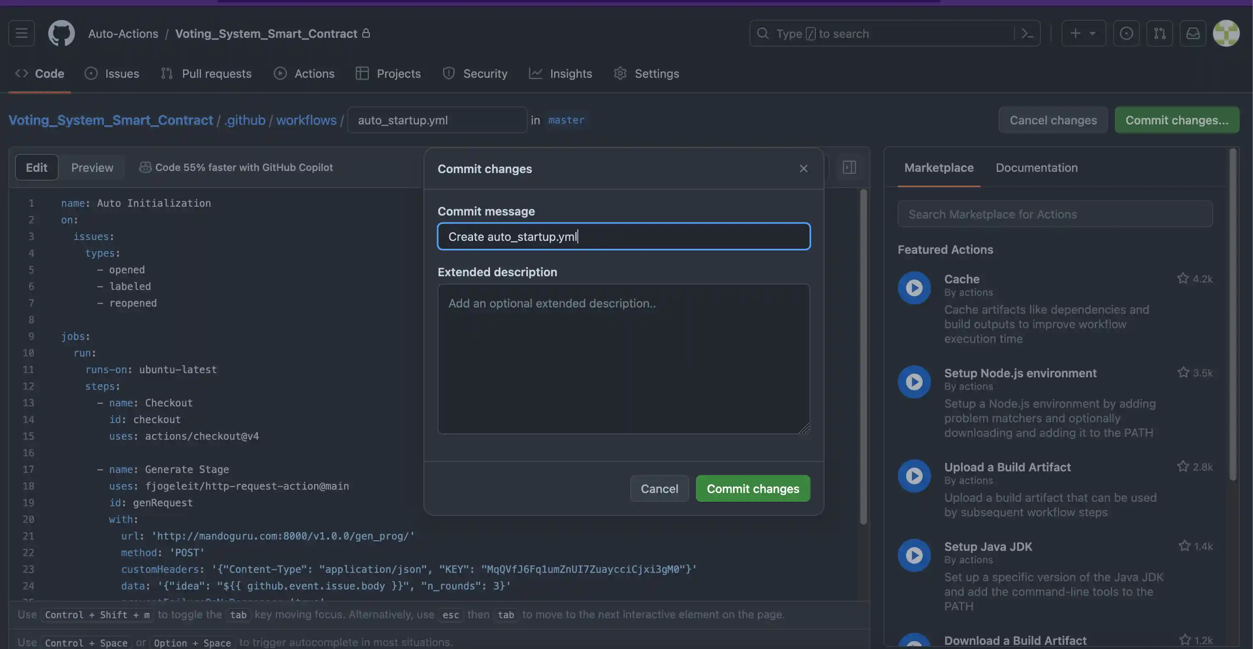Expand the create new plus dropdown
Image resolution: width=1253 pixels, height=649 pixels.
pos(1083,33)
